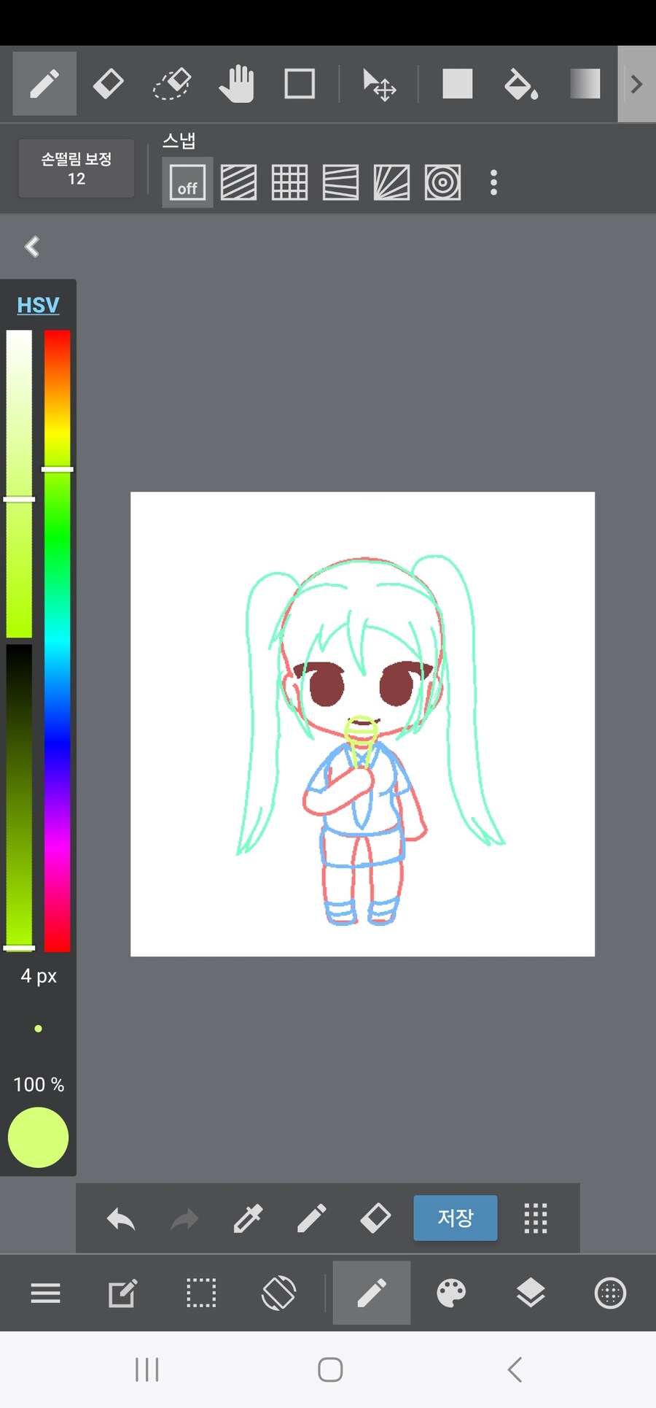Open the hand-shake correction 12 setting
Viewport: 656px width, 1408px height.
point(77,169)
